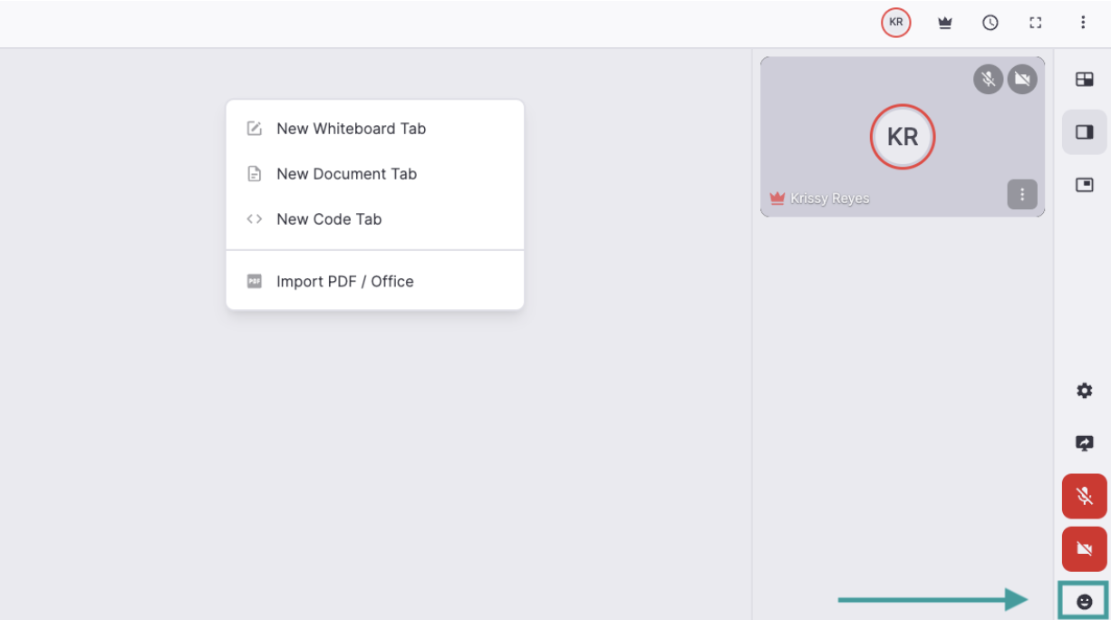Select the picture-in-picture layout icon

pyautogui.click(x=1084, y=185)
